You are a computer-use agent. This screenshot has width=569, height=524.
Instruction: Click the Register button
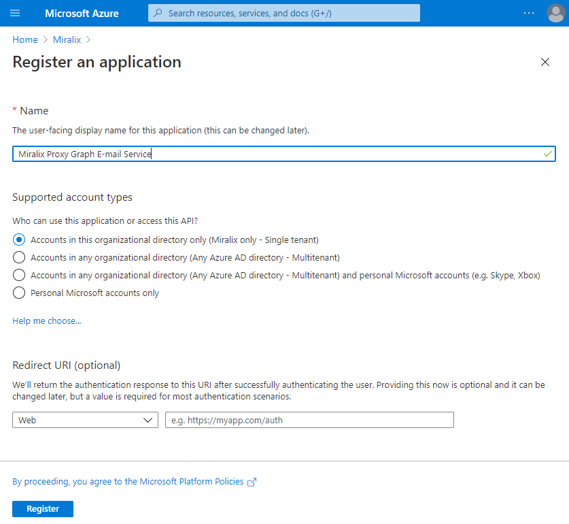[43, 509]
